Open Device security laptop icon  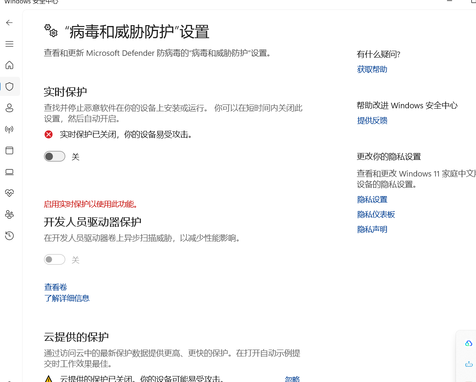coord(9,172)
